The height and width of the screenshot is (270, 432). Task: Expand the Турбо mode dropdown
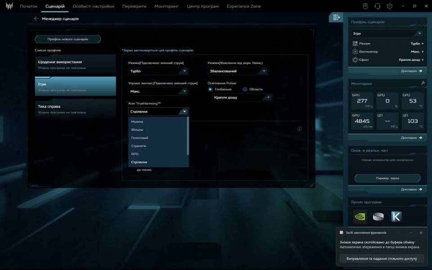coord(158,71)
